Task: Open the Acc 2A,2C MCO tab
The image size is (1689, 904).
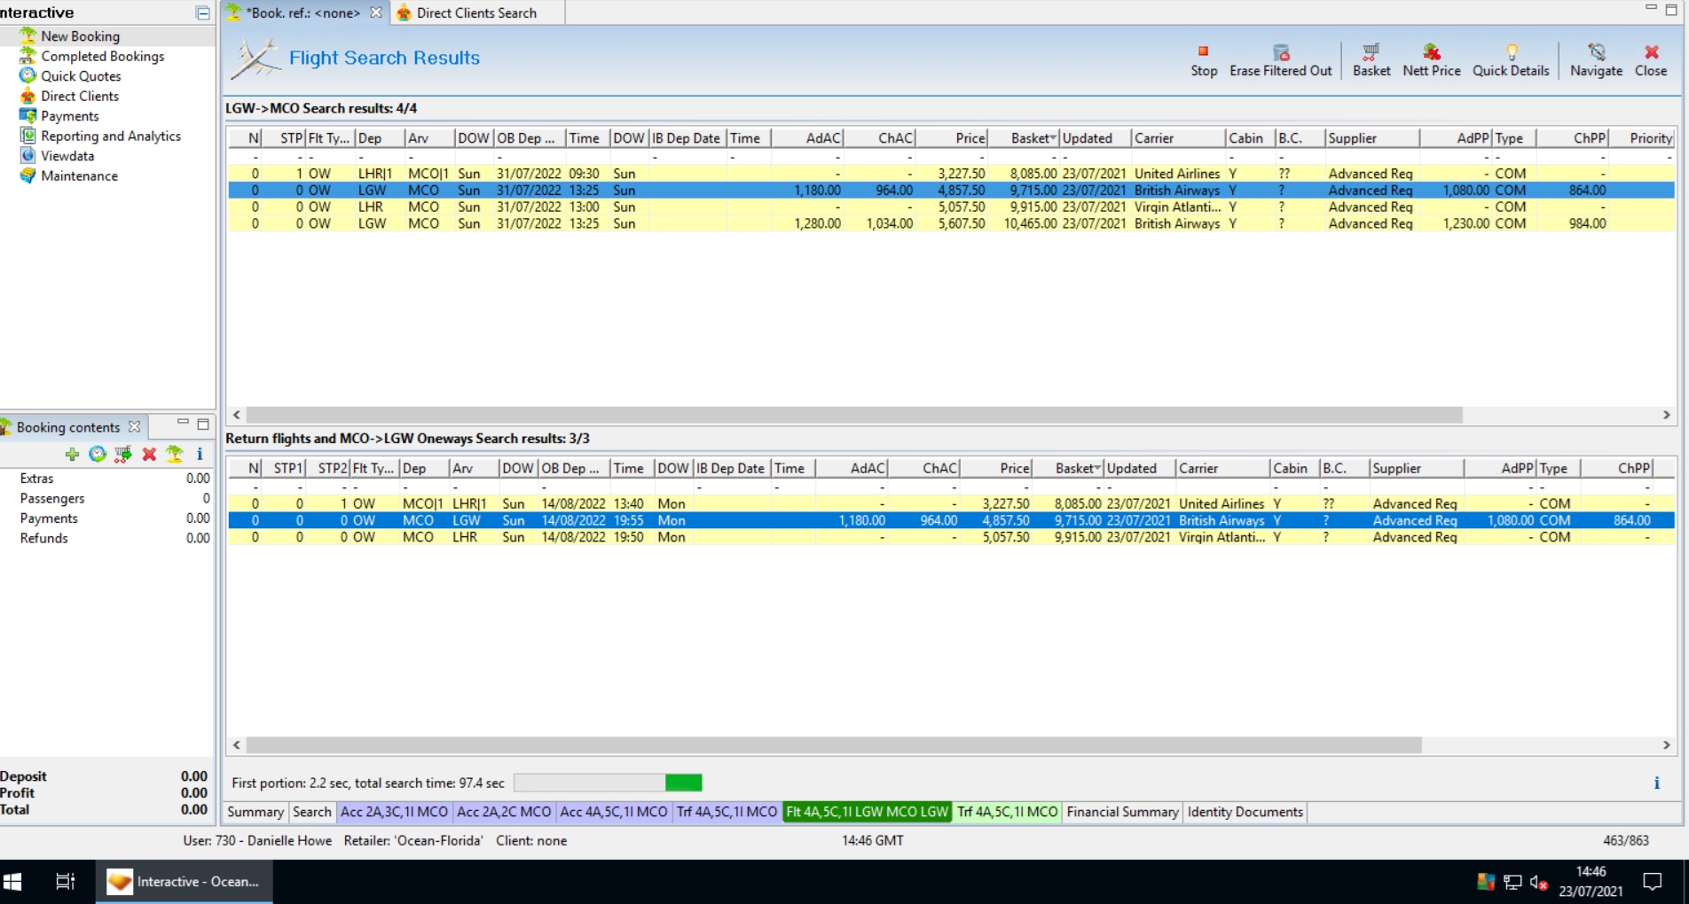Action: click(504, 812)
